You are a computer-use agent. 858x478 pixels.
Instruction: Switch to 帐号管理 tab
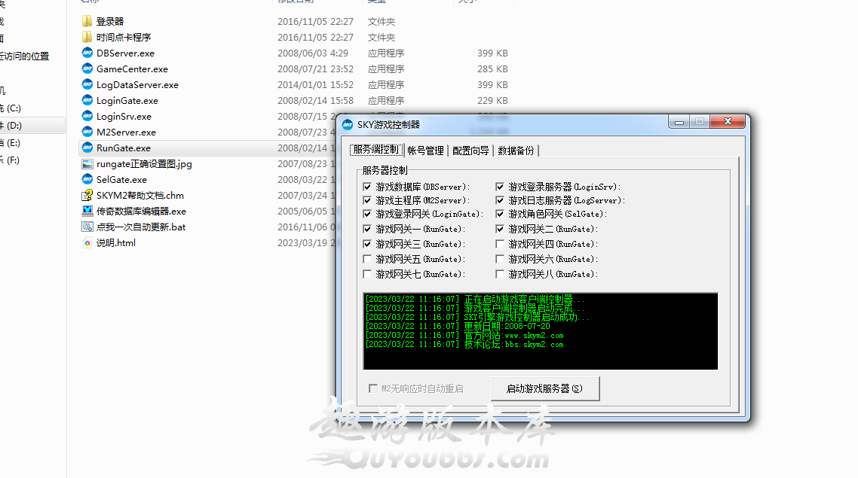[425, 151]
